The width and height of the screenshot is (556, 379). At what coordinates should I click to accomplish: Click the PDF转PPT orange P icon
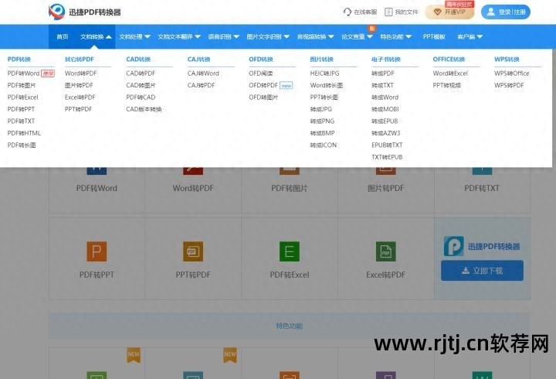[x=97, y=251]
